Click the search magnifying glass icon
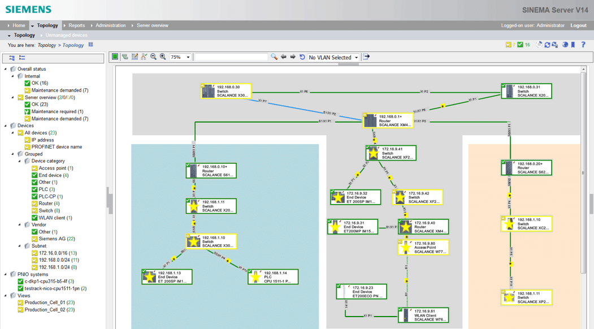Screen dimensions: 594x329 pyautogui.click(x=274, y=57)
